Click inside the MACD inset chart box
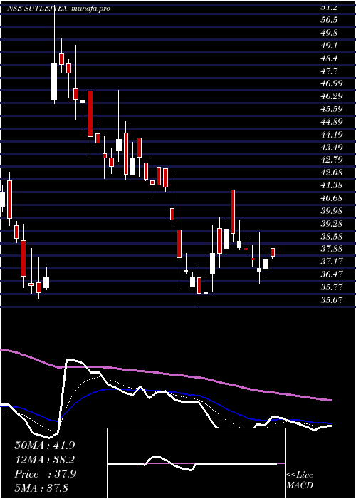The width and height of the screenshot is (356, 499). click(x=196, y=463)
